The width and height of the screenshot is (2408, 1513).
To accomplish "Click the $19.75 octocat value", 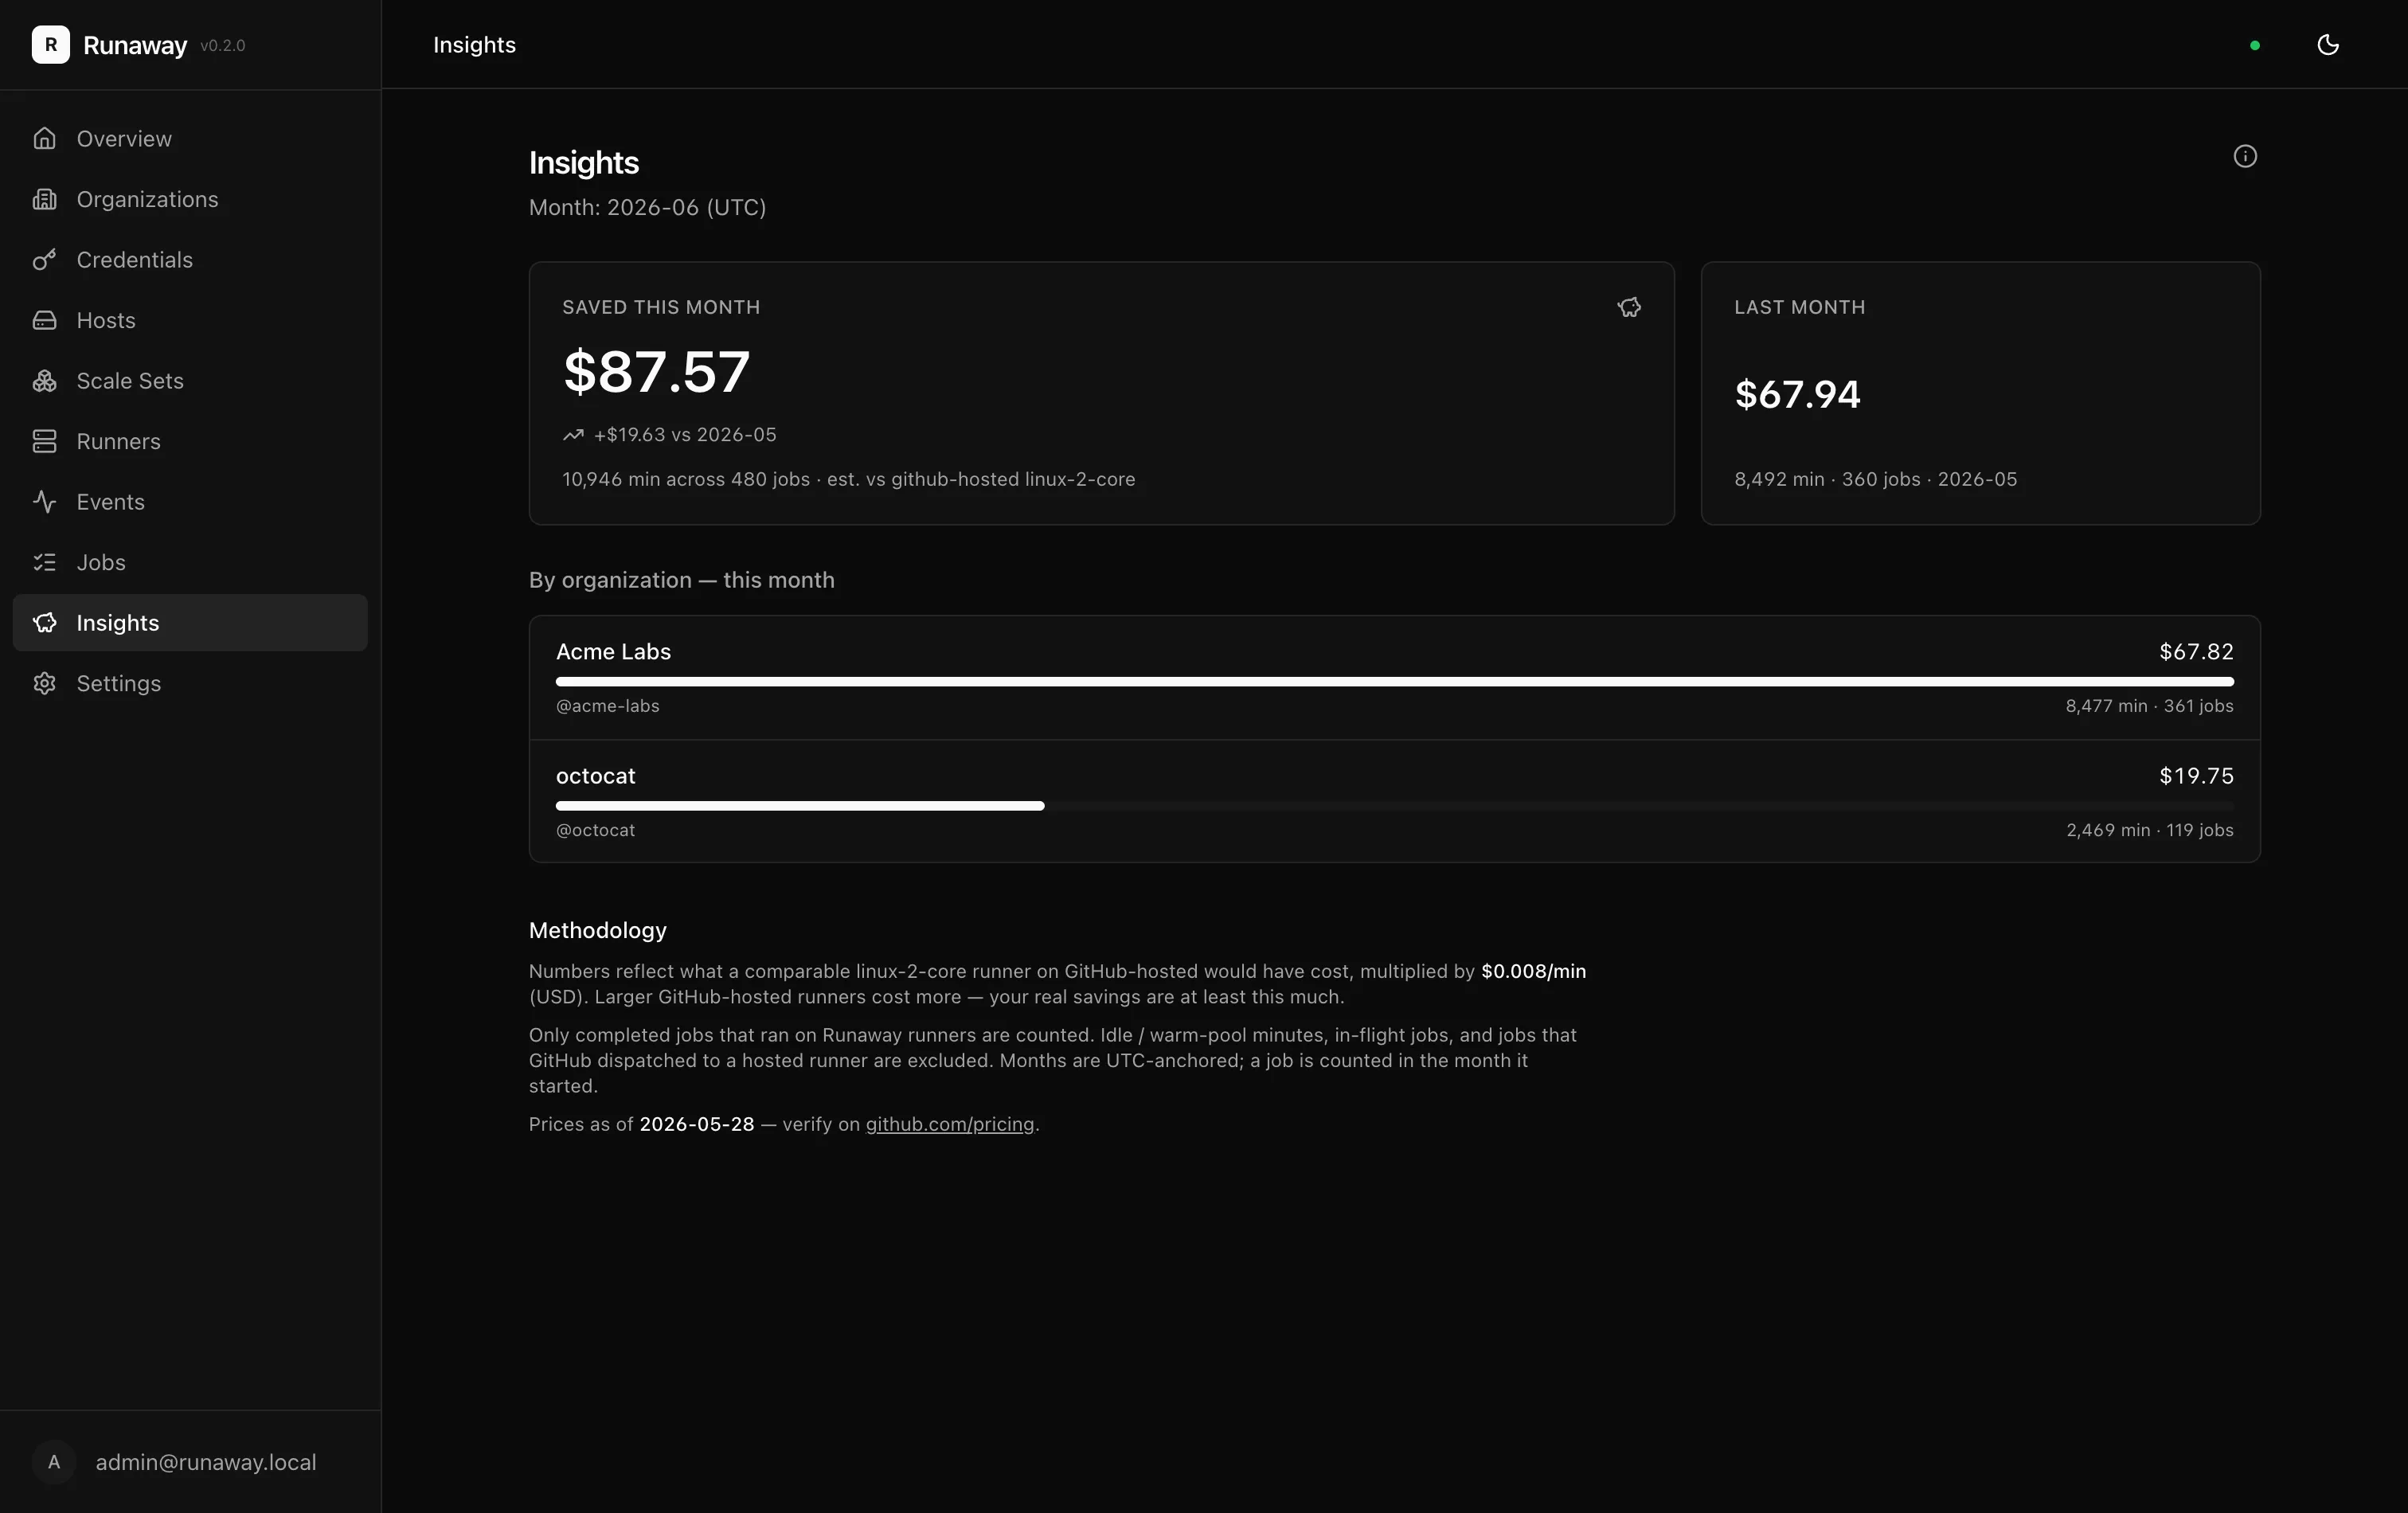I will tap(2196, 776).
